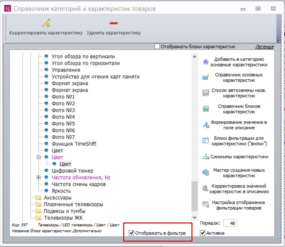285x247 pixels.
Task: Open Настройка отображения фильтрации товаров icon
Action: click(206, 205)
